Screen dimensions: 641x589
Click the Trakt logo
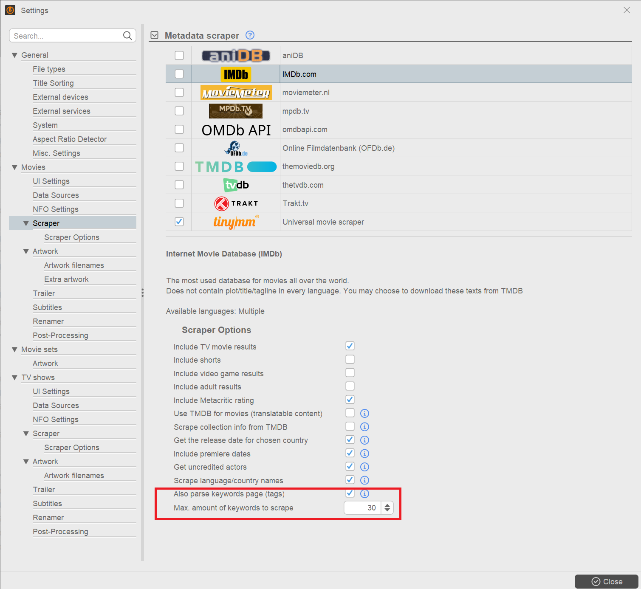(x=236, y=203)
